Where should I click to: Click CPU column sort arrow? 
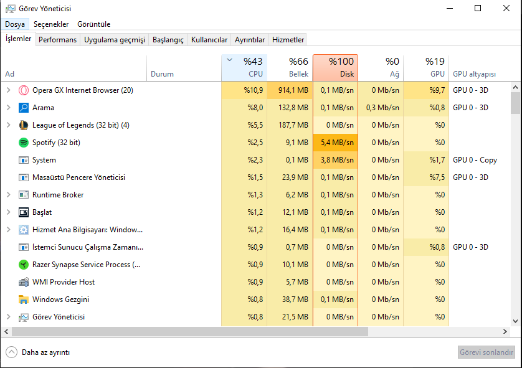(229, 60)
